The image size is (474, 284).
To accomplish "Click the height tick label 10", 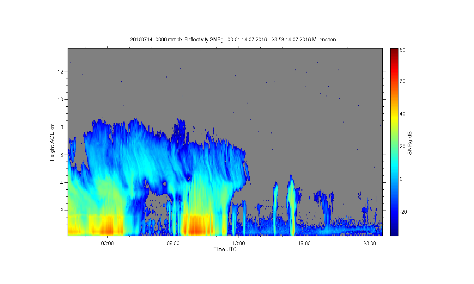I will [x=60, y=99].
